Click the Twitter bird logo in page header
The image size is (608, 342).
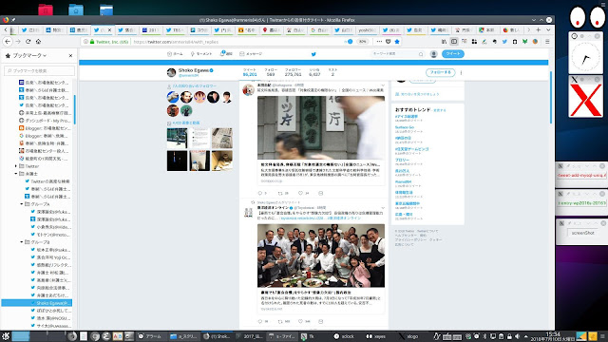[x=313, y=54]
